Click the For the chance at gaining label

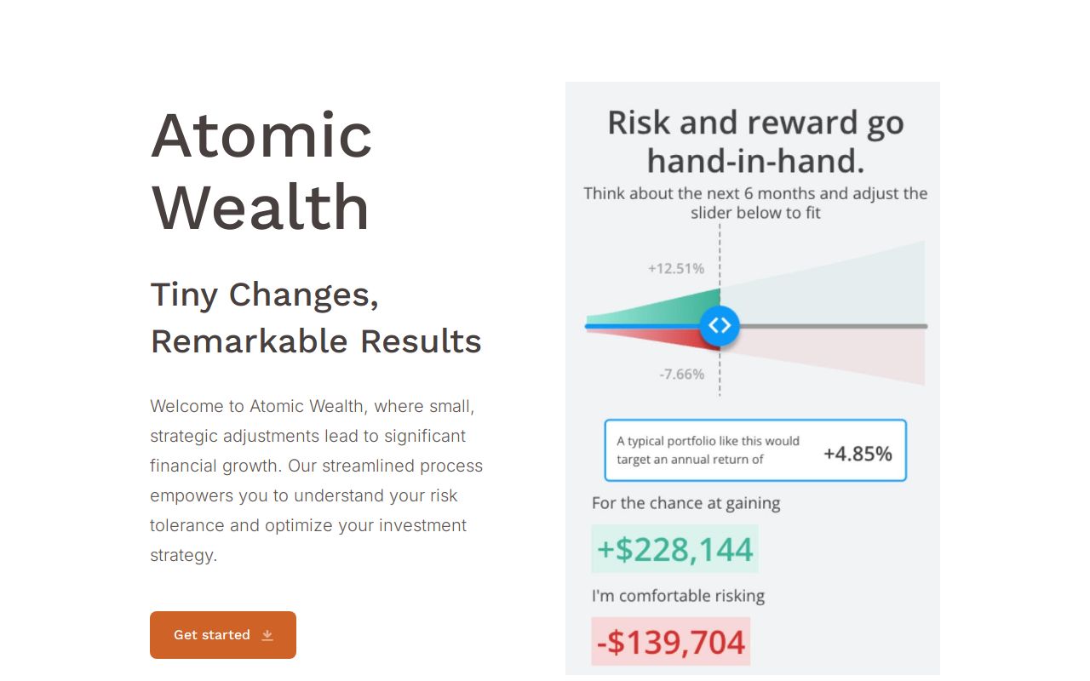point(686,503)
